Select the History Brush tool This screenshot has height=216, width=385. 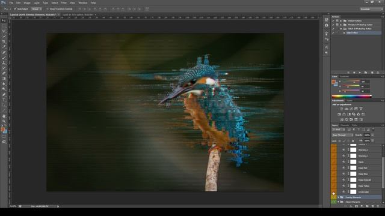[x=4, y=68]
